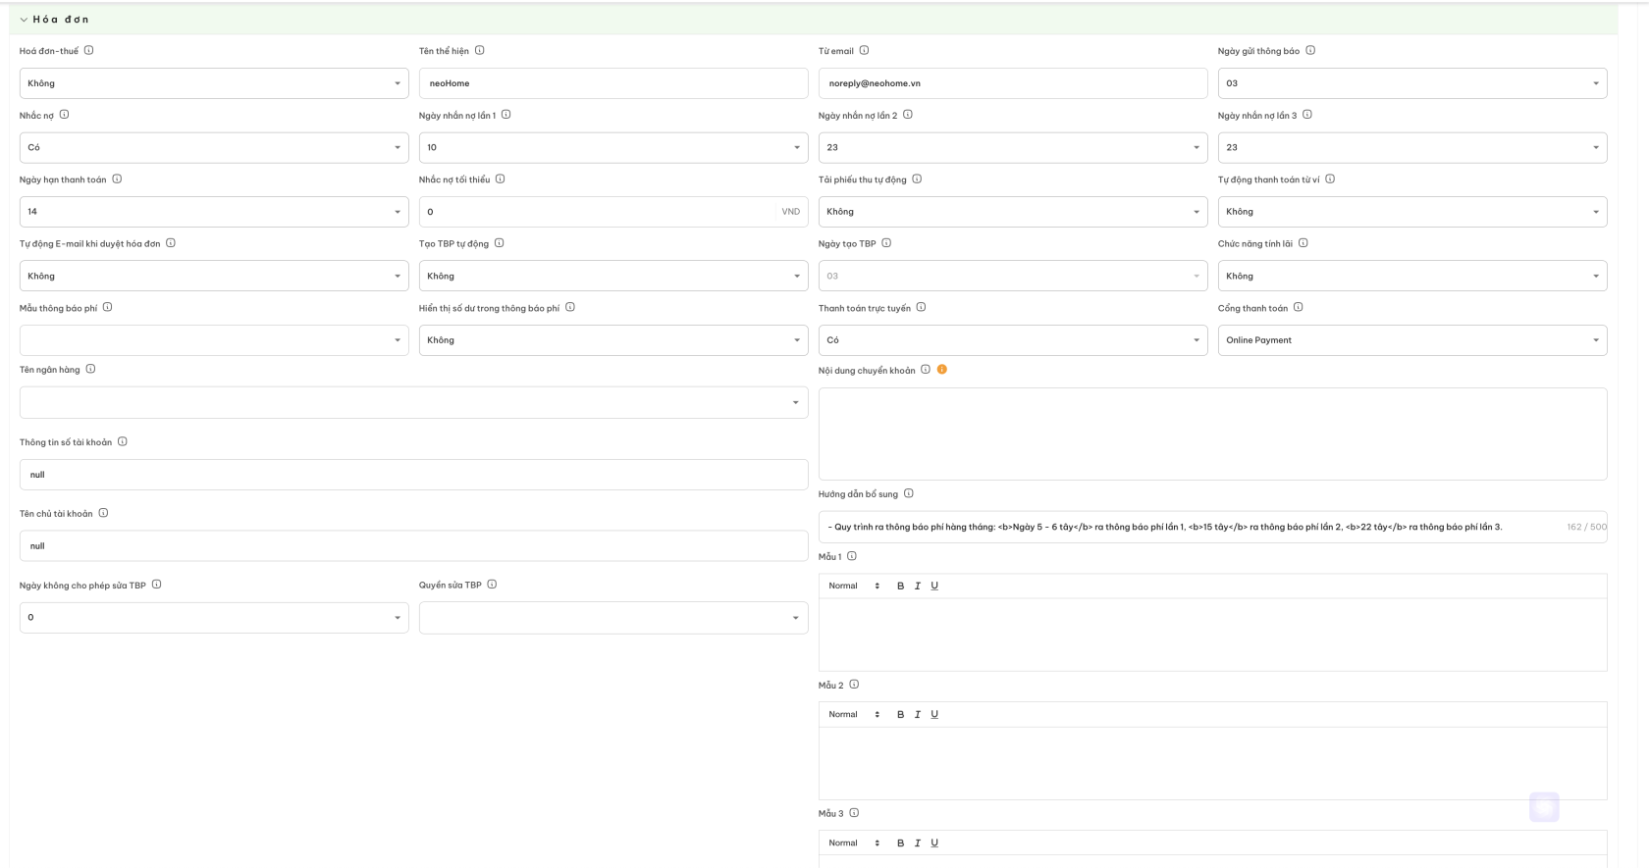Click info icon beside Ngày nhắn nợ lần 2

pos(907,115)
